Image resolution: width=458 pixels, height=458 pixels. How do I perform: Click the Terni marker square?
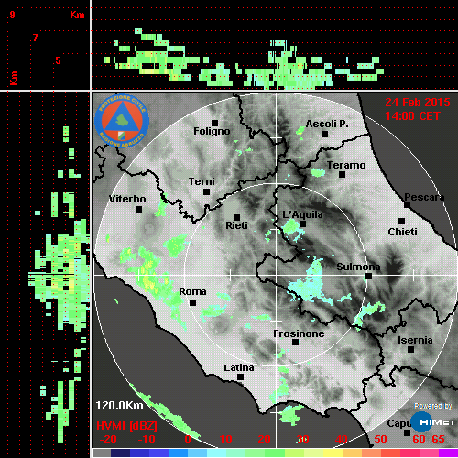click(207, 192)
